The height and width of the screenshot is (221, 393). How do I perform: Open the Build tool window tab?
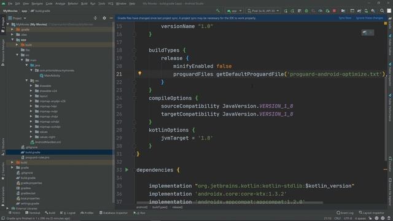point(50,213)
